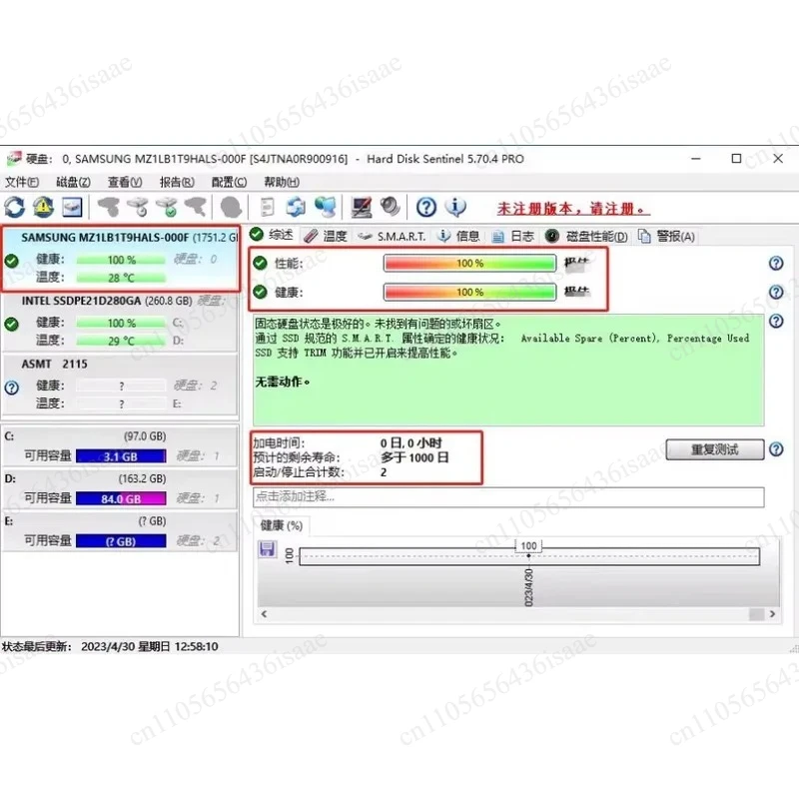This screenshot has height=799, width=799.
Task: Click the refresh arrows toolbar icon
Action: 14,207
